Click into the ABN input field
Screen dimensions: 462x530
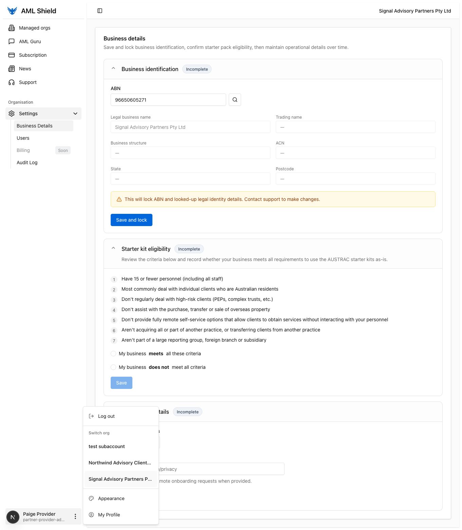168,100
